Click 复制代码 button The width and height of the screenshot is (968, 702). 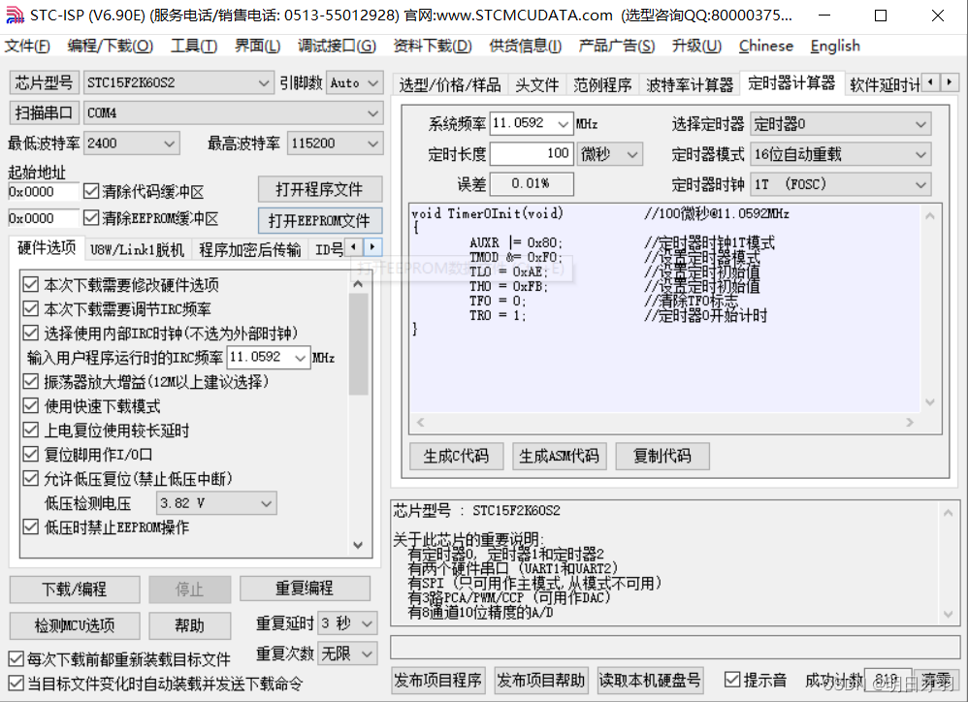click(661, 456)
